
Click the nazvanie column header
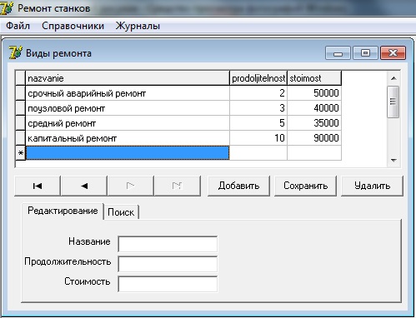coord(128,78)
